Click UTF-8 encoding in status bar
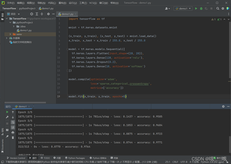Image resolution: width=231 pixels, height=164 pixels. (184, 162)
